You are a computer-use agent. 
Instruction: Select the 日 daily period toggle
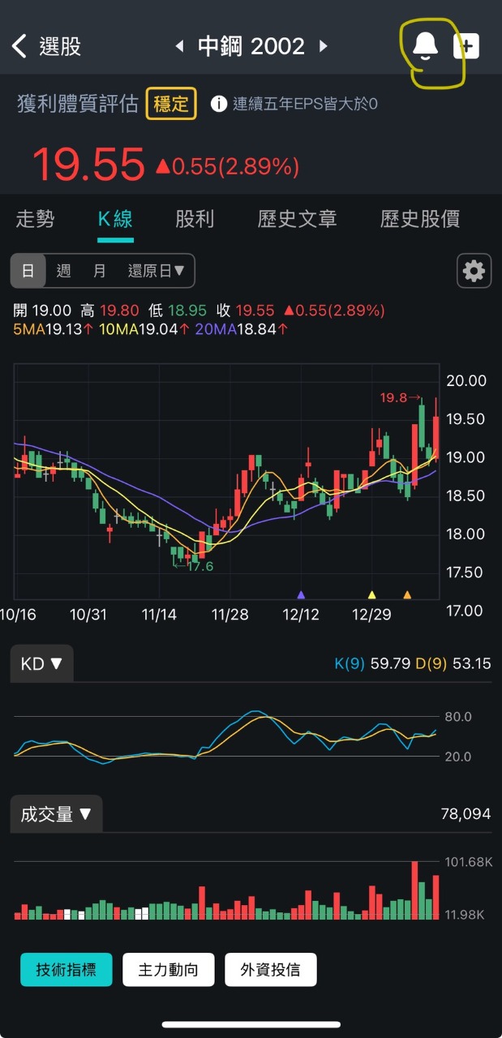[28, 271]
